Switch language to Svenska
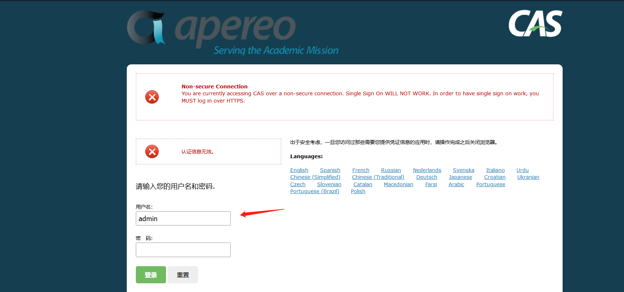This screenshot has width=624, height=292. pyautogui.click(x=463, y=170)
